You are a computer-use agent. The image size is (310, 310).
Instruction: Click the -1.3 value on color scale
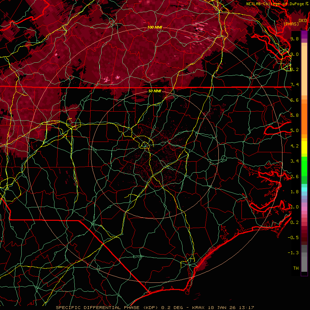[x=293, y=253]
